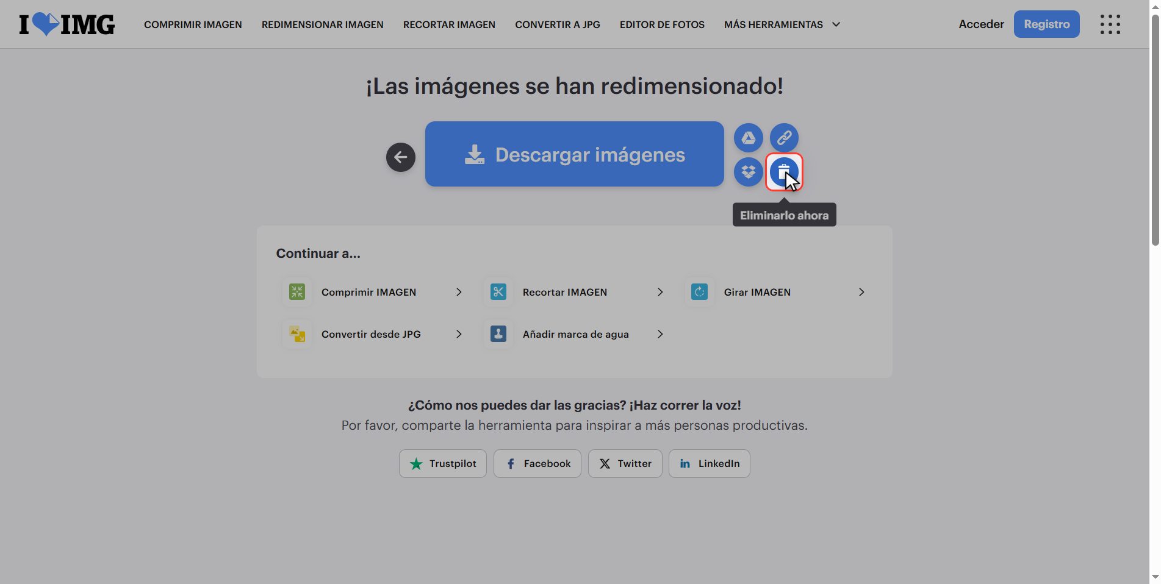
Task: Share on Twitter
Action: pos(625,464)
